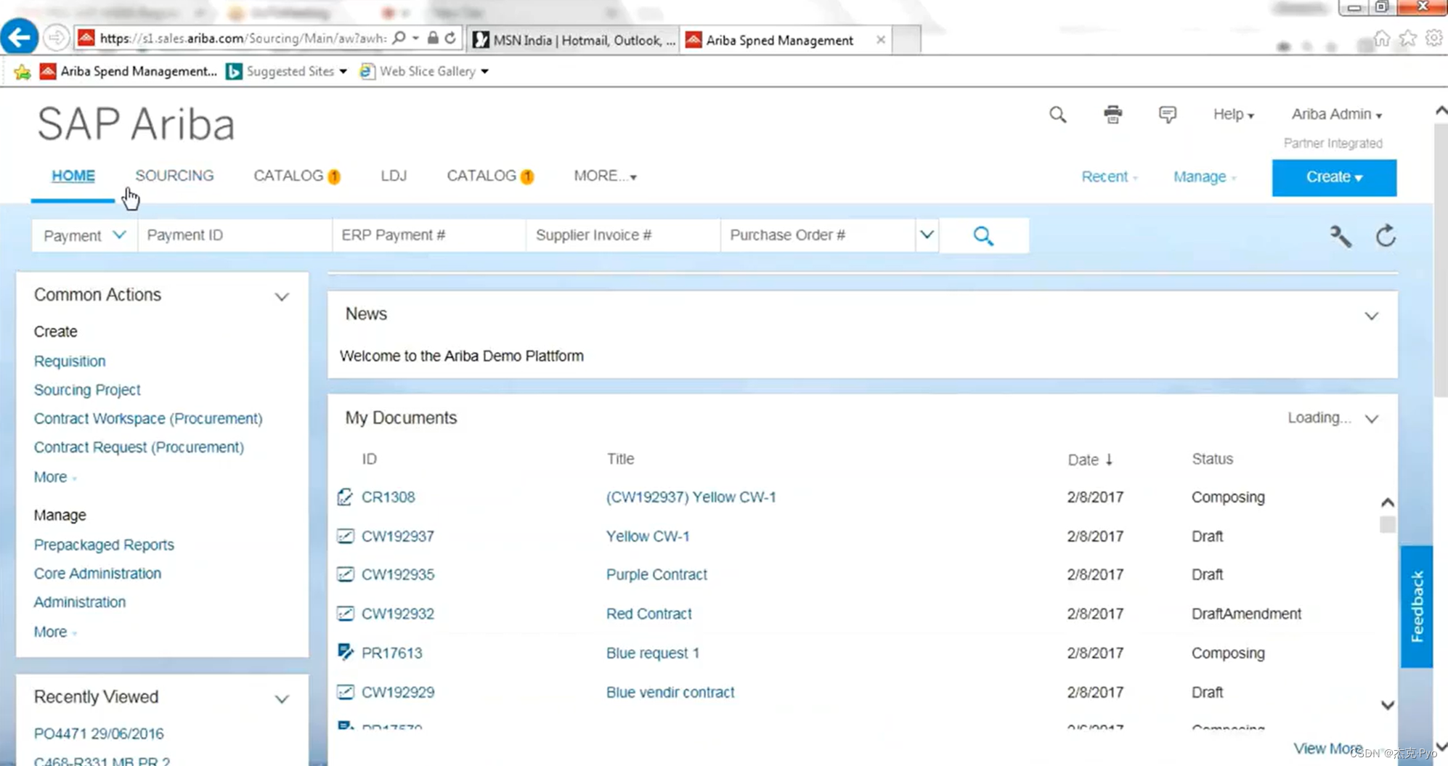Click the browser favorites star icon
Viewport: 1448px width, 766px height.
[1407, 38]
